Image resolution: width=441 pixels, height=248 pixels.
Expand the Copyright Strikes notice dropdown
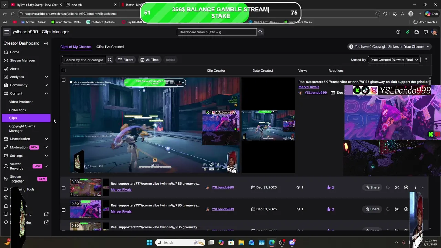[x=390, y=46]
